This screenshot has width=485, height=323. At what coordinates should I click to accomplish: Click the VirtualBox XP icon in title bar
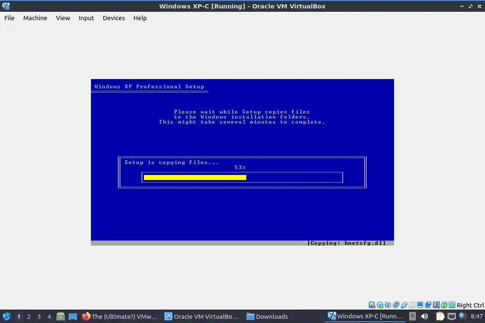click(6, 6)
